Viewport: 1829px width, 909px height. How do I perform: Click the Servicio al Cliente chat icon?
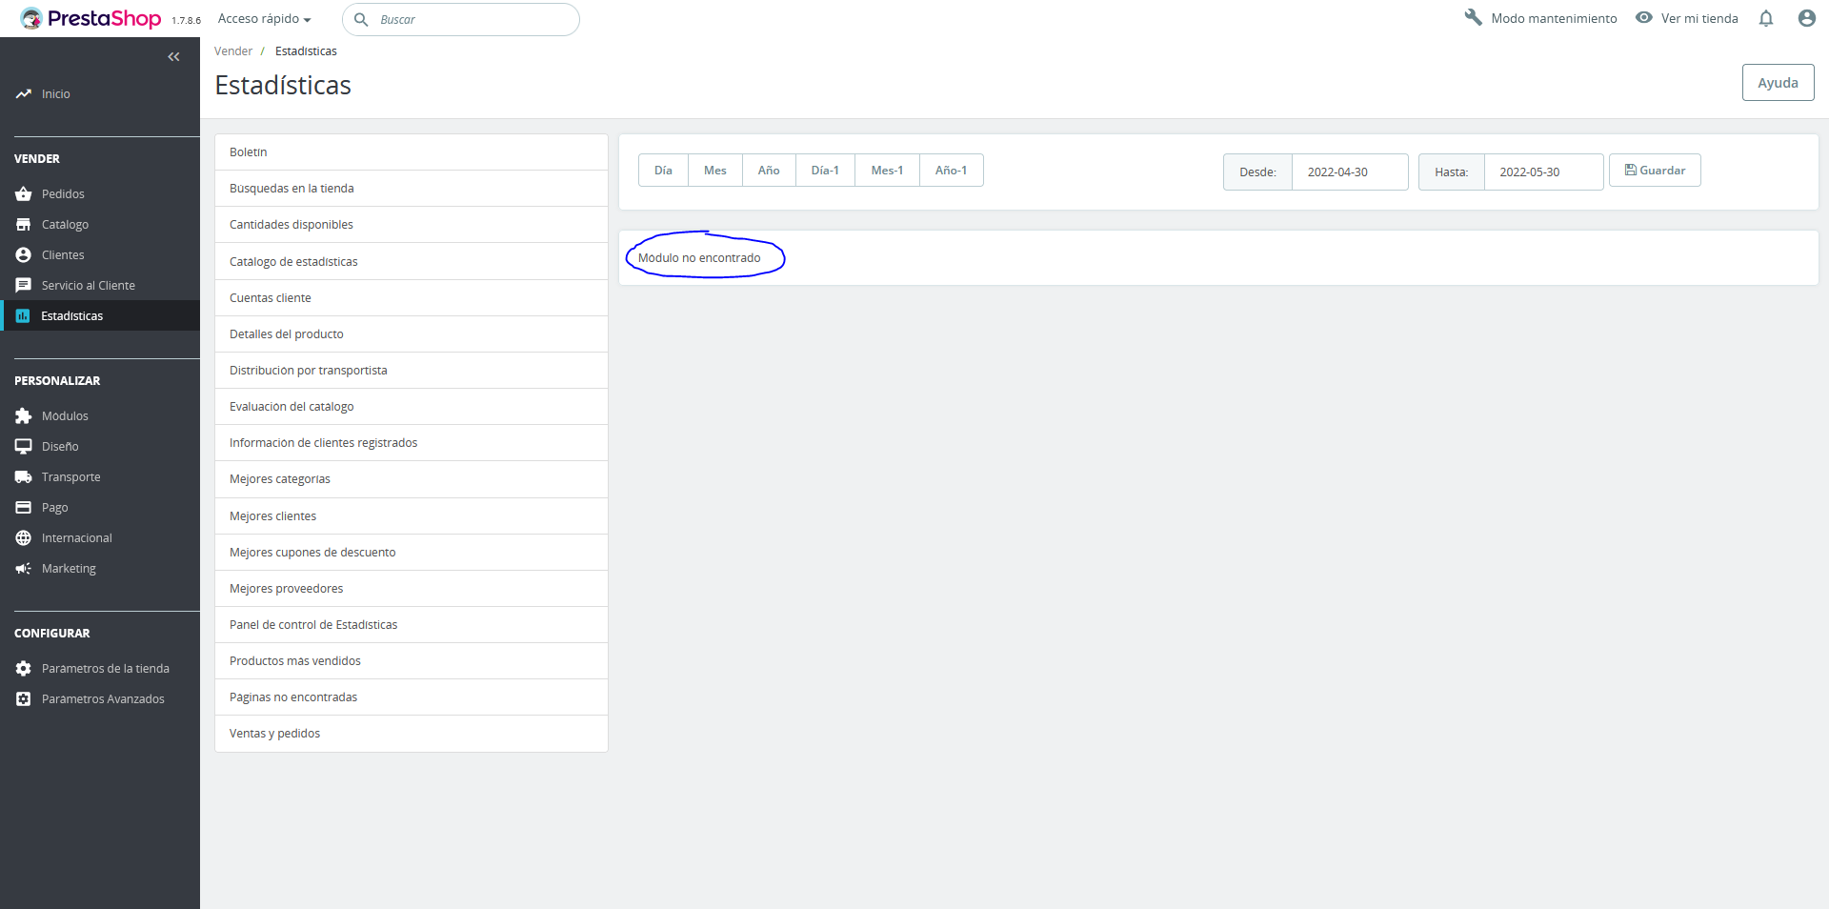point(24,286)
